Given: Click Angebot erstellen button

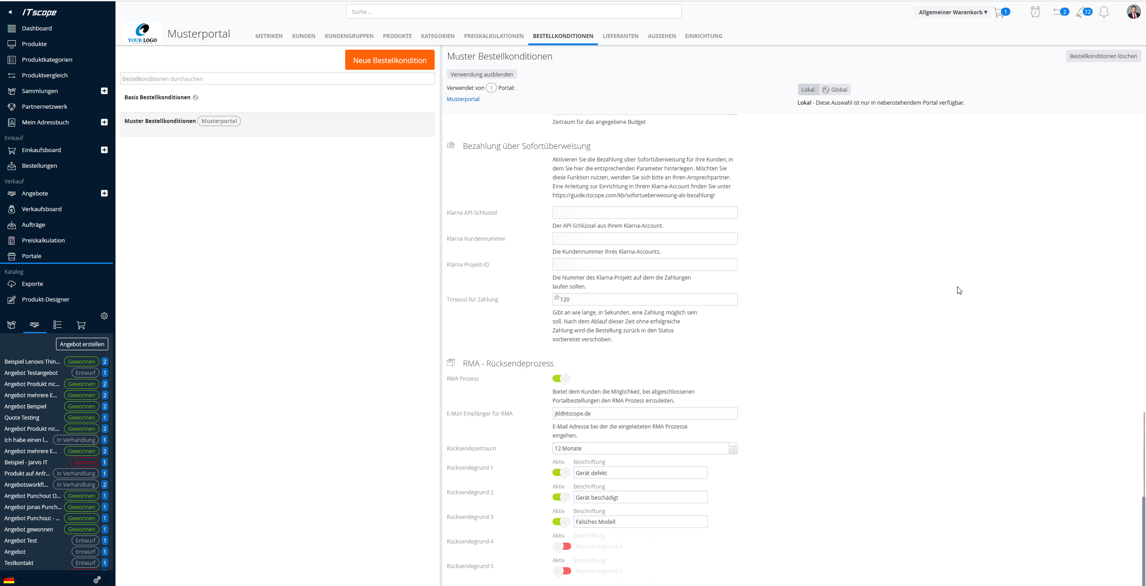Looking at the screenshot, I should coord(82,344).
